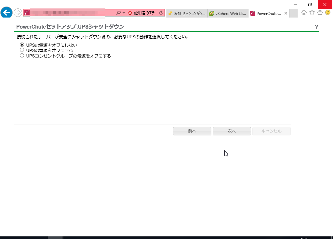Click the 次へ (Next) button

pyautogui.click(x=232, y=131)
